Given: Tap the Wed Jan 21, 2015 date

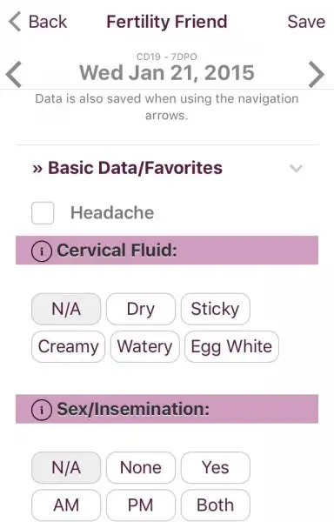Looking at the screenshot, I should point(167,73).
